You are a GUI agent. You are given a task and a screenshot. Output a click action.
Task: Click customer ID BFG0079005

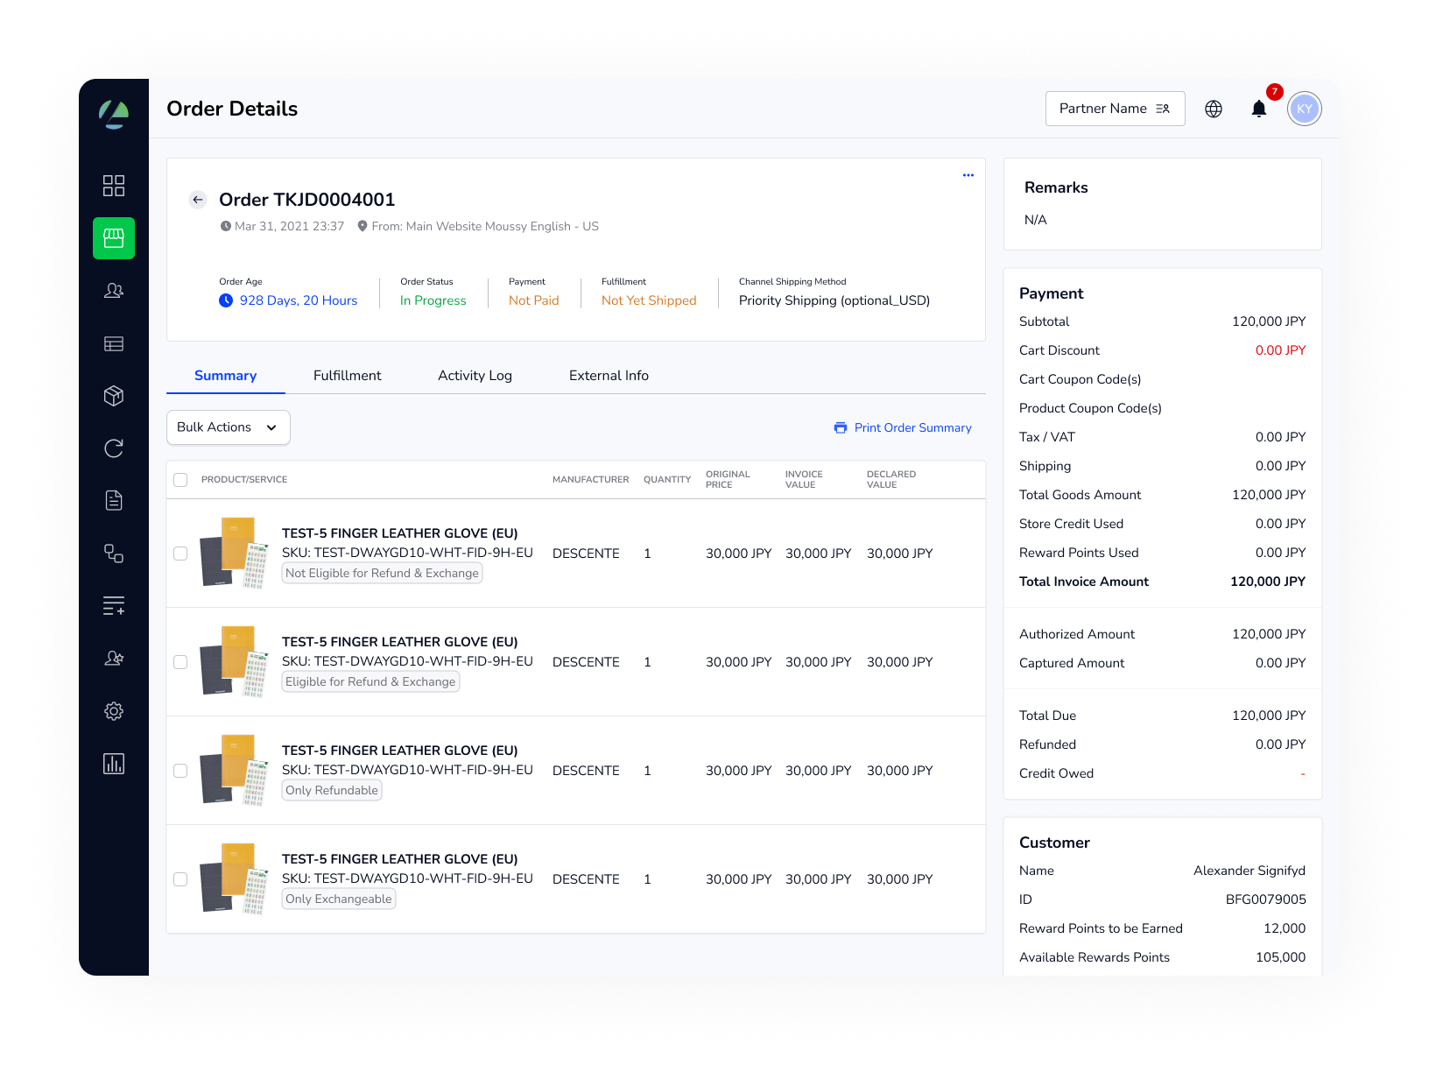[x=1266, y=899]
